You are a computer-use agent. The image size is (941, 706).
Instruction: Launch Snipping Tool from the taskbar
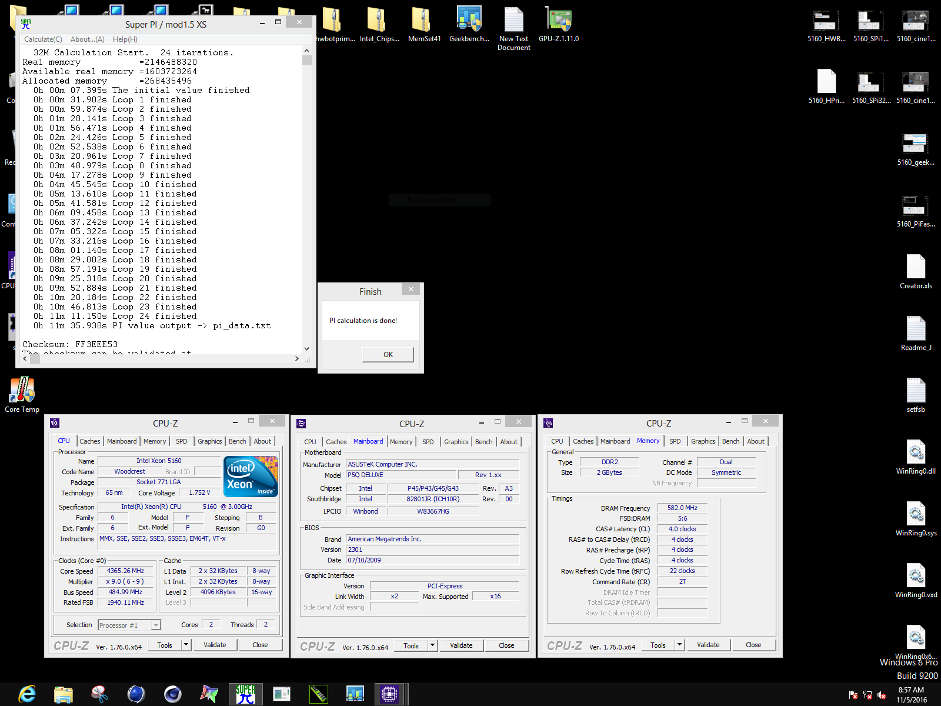(100, 694)
